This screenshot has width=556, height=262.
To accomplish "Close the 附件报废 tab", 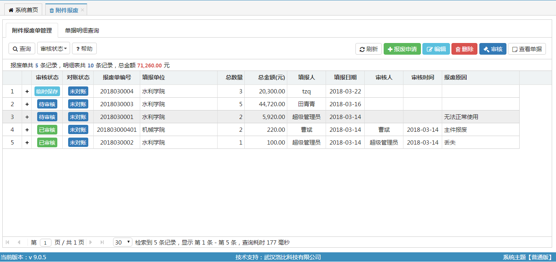I will point(82,10).
